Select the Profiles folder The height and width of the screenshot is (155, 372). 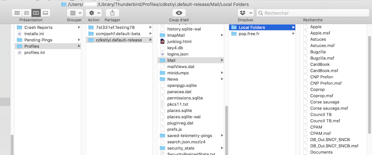pyautogui.click(x=32, y=46)
